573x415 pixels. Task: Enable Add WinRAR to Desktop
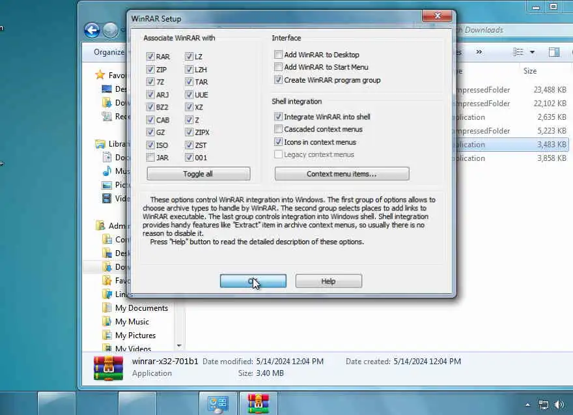[x=278, y=55]
